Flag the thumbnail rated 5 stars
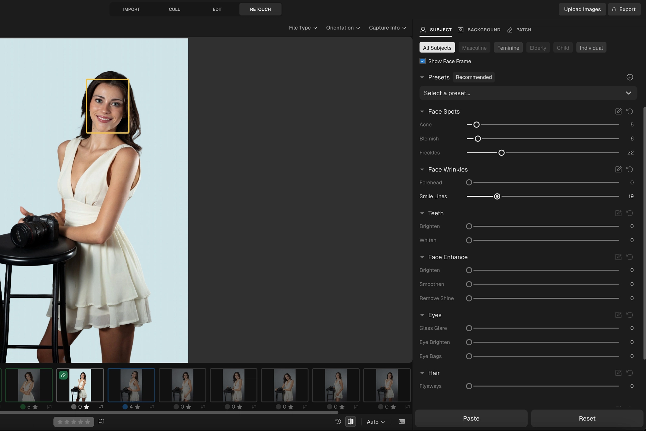Image resolution: width=646 pixels, height=431 pixels. tap(49, 407)
